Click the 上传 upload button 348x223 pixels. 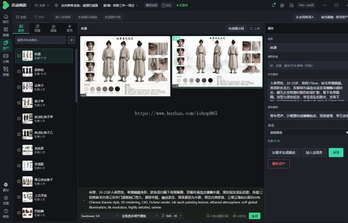point(254,28)
